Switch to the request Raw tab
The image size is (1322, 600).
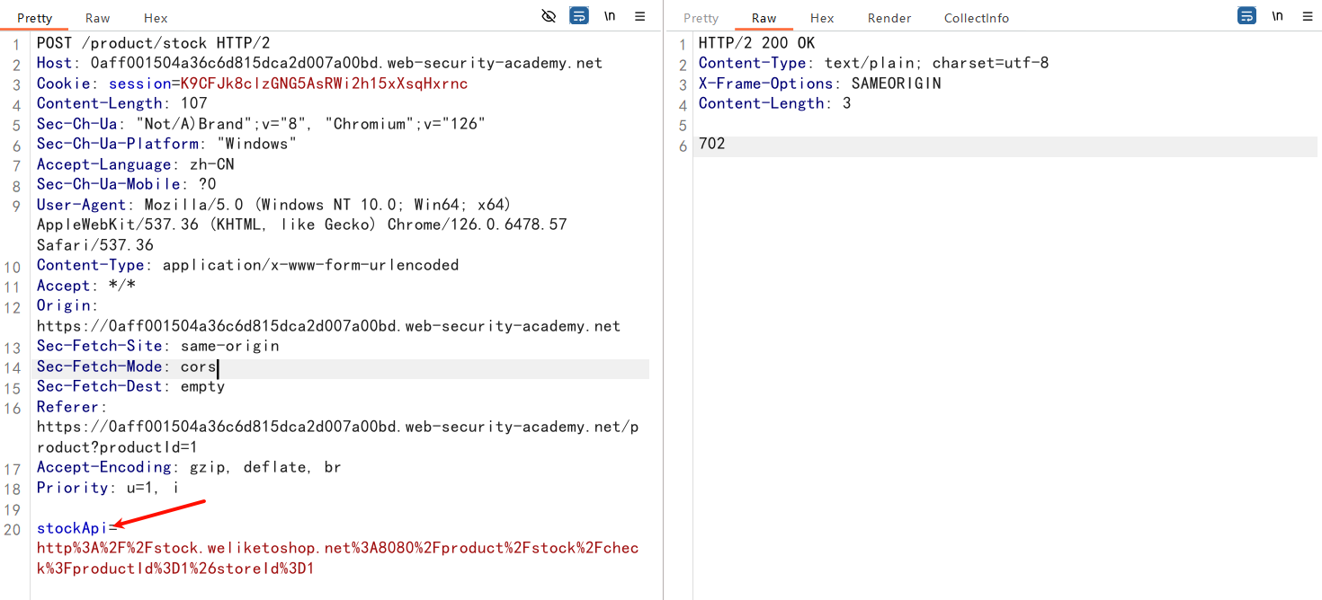98,18
